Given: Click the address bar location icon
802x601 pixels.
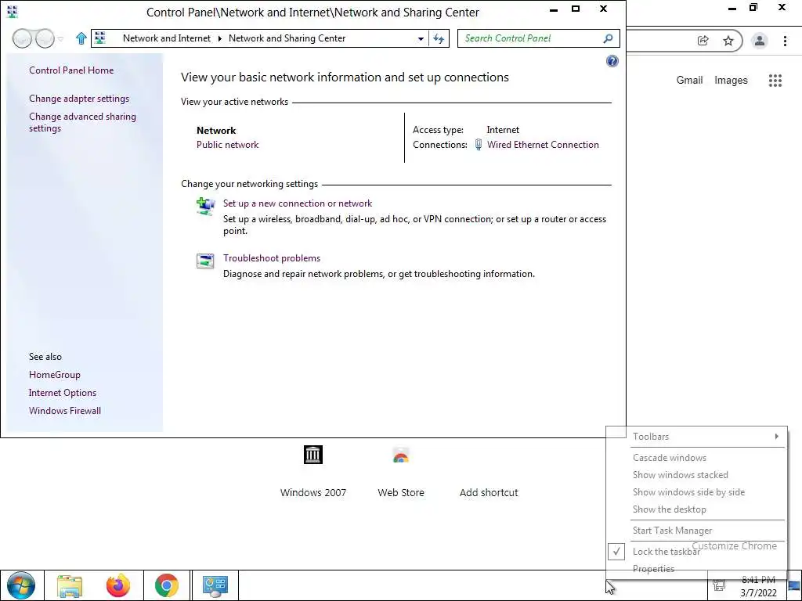Looking at the screenshot, I should tap(100, 38).
